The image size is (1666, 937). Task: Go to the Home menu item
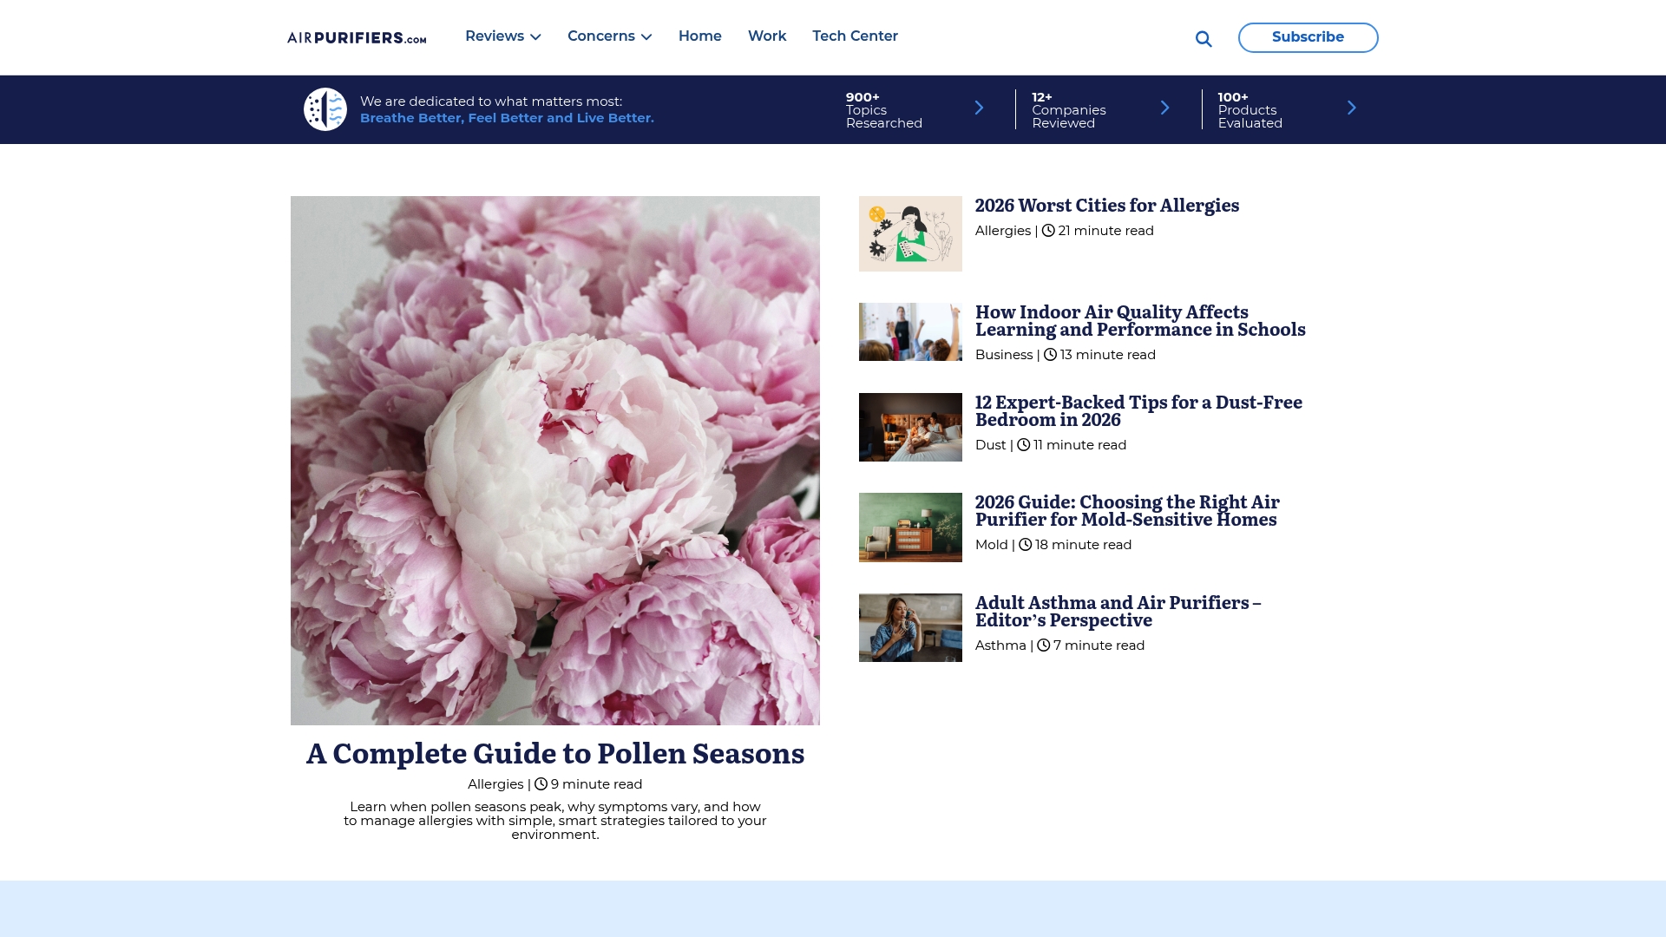coord(700,36)
